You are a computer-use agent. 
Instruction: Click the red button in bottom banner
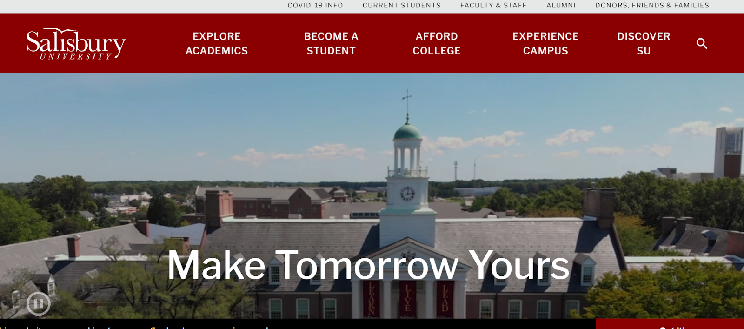point(670,324)
